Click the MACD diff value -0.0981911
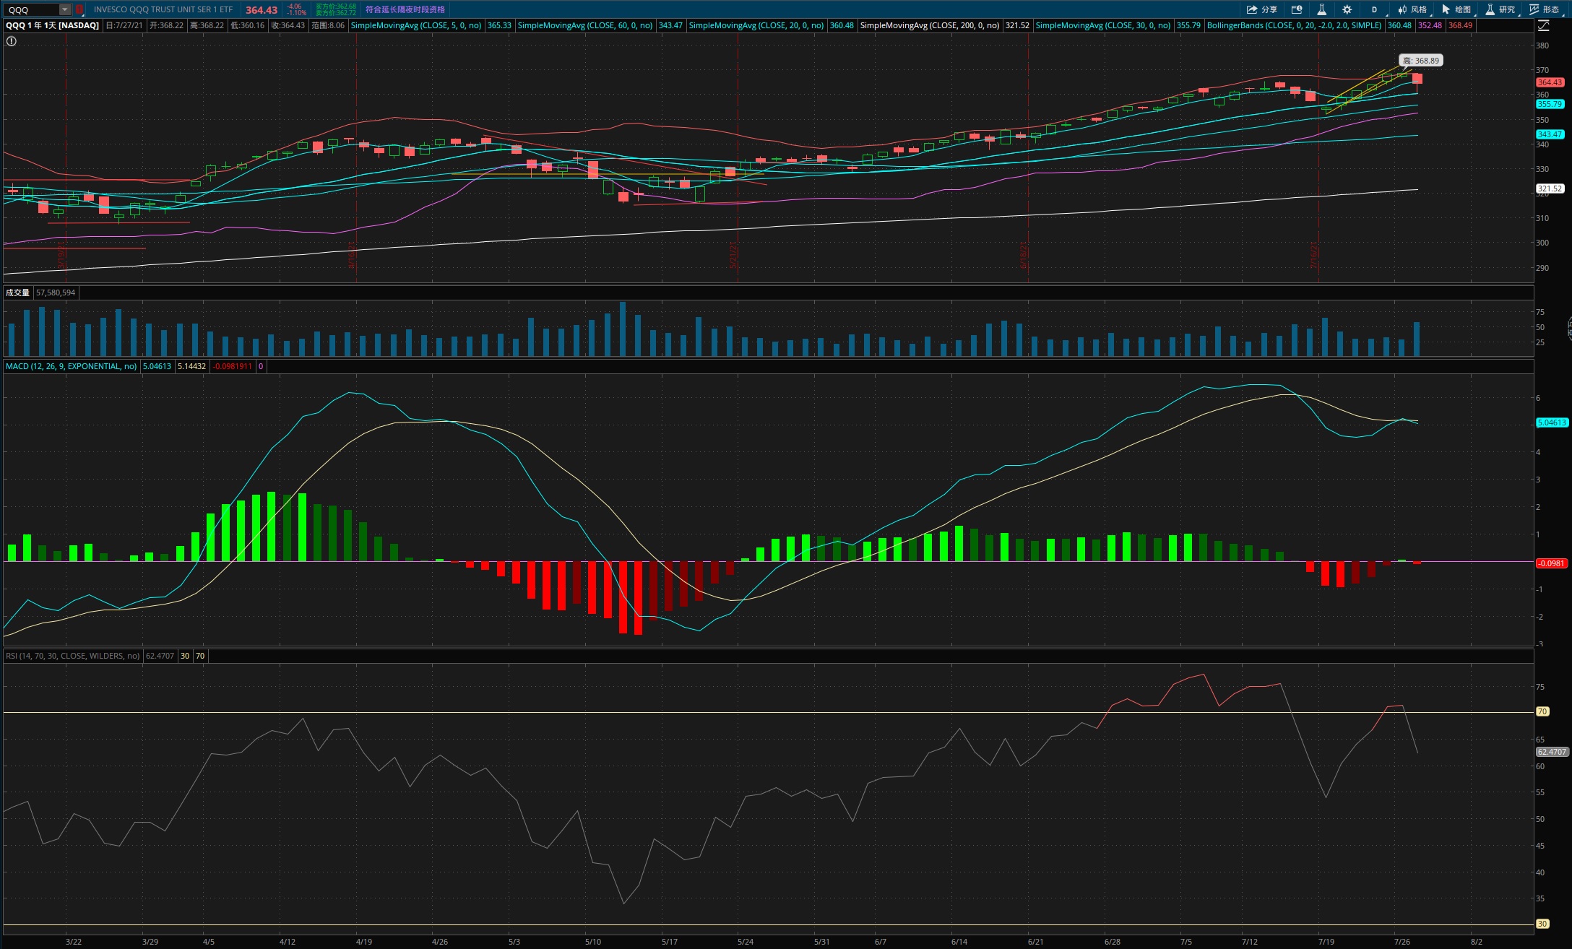The image size is (1572, 949). (x=233, y=366)
